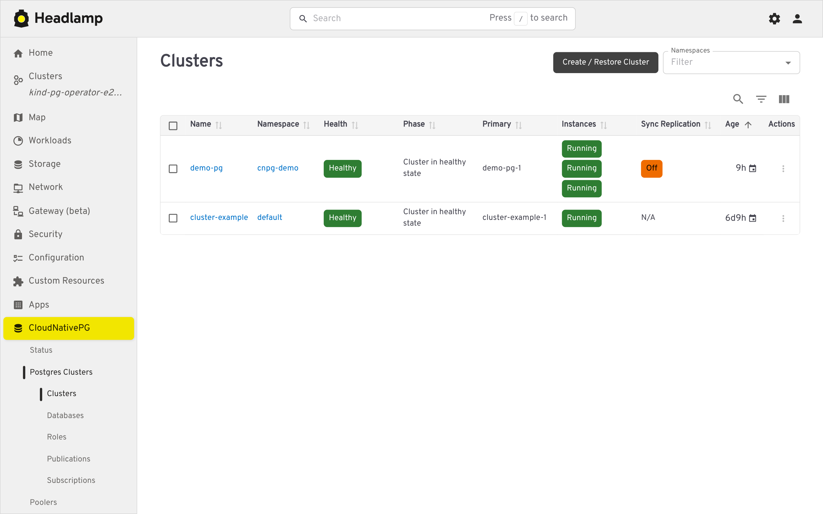Viewport: 823px width, 514px height.
Task: Sort by Instances column arrows
Action: [603, 125]
